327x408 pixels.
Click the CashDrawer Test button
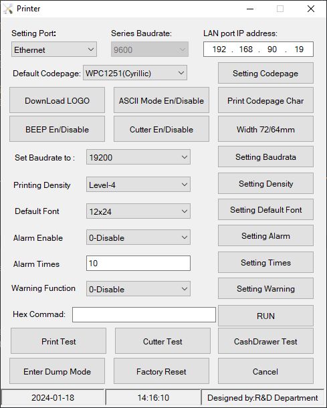(265, 341)
